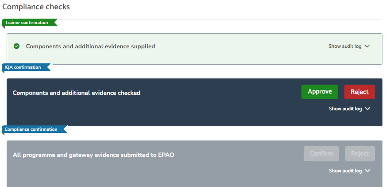The width and height of the screenshot is (386, 187).
Task: Approve the components and evidence checked
Action: tap(320, 92)
